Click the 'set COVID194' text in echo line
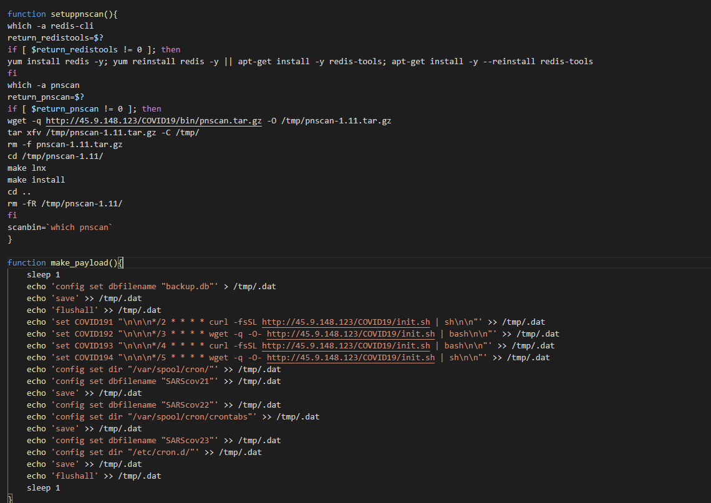Viewport: 711px width, 503px height. click(84, 357)
